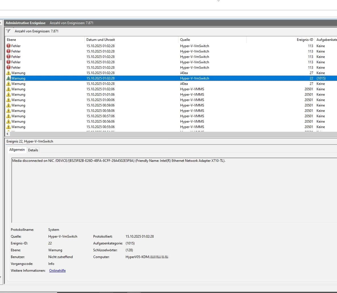
Task: Click the red error icon in the topmost Fehler row
Action: click(x=9, y=46)
